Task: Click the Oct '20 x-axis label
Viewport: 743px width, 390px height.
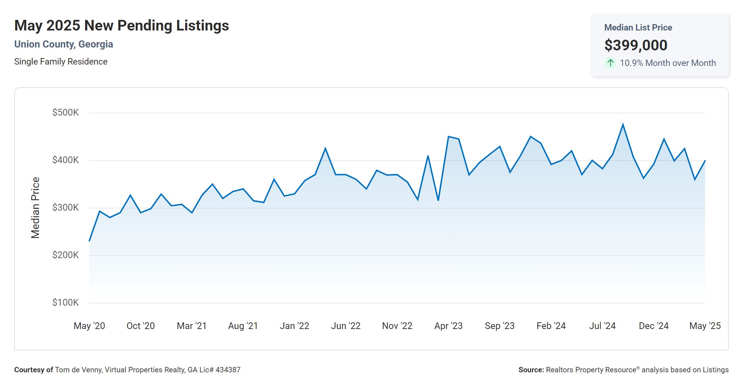Action: [140, 325]
